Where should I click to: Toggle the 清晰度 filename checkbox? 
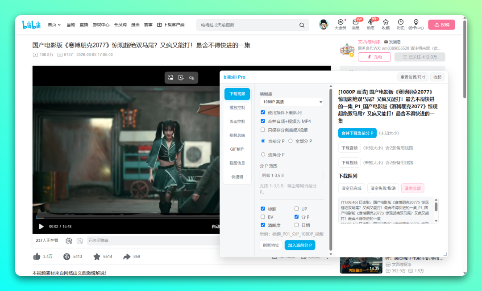coord(263,225)
